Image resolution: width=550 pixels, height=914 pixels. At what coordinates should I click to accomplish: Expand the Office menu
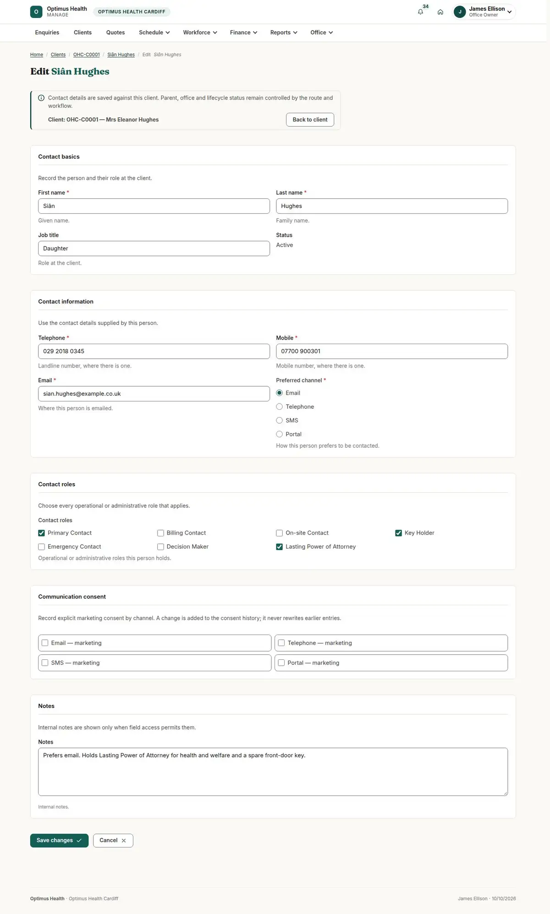pyautogui.click(x=321, y=33)
